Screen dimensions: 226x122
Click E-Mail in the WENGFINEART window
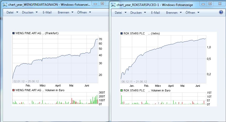click(47, 12)
